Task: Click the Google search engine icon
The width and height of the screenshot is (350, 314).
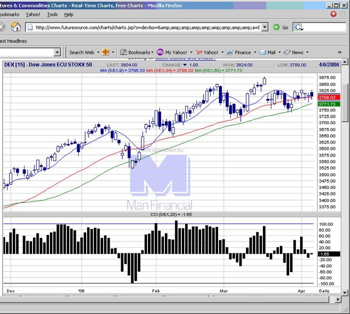Action: click(x=299, y=27)
